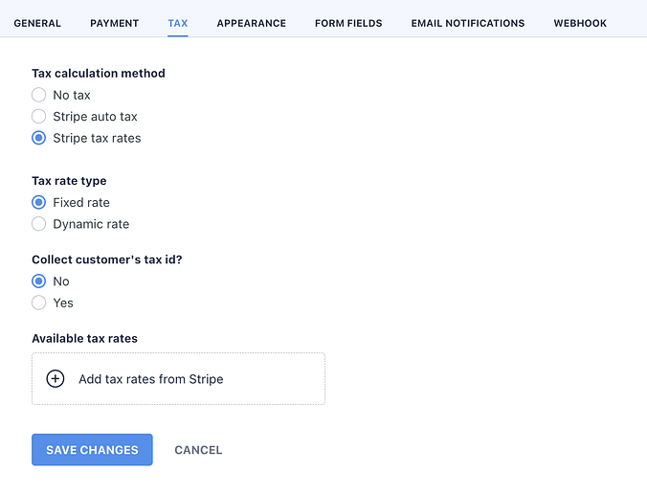Select the No tax radio button
The height and width of the screenshot is (495, 647).
click(x=39, y=95)
